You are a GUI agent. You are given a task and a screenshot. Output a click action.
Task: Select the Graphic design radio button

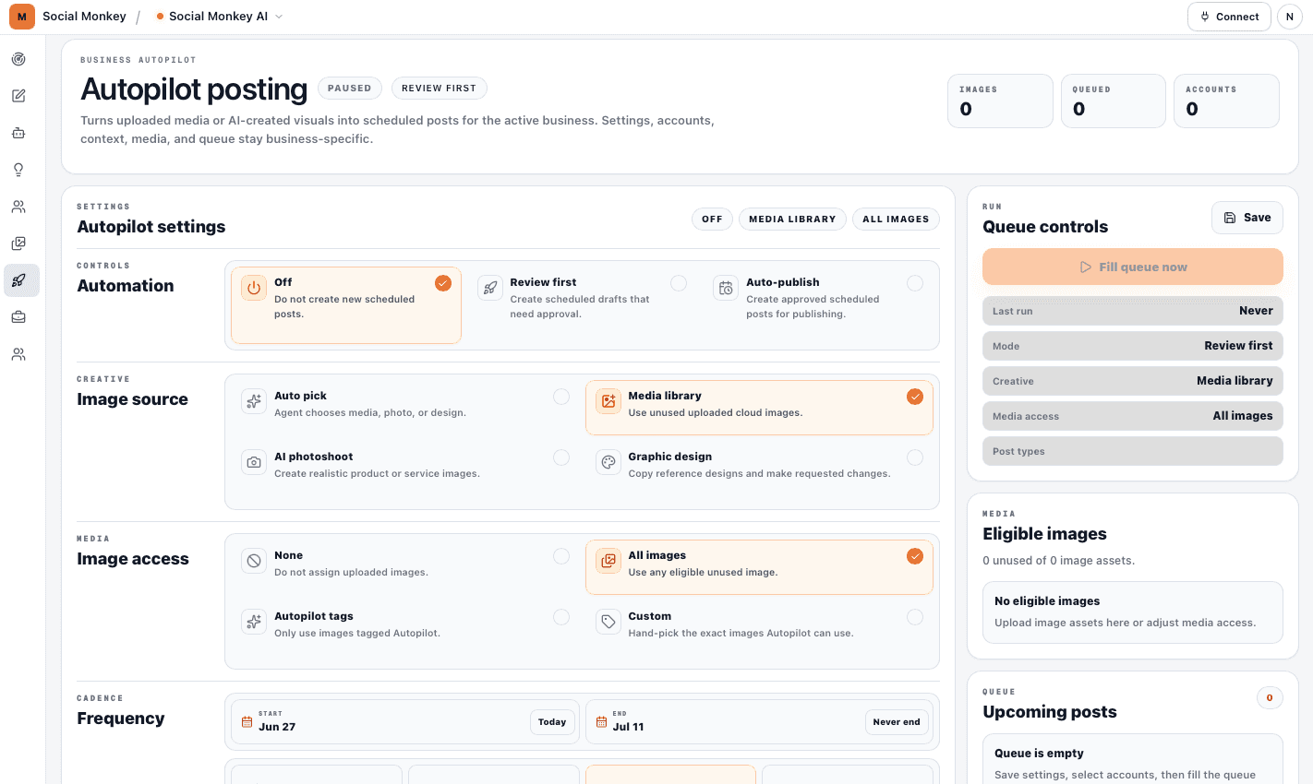tap(915, 457)
